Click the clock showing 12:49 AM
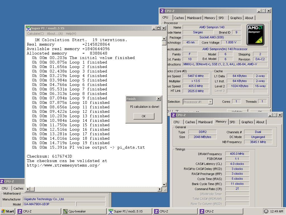The image size is (286, 215). click(277, 211)
